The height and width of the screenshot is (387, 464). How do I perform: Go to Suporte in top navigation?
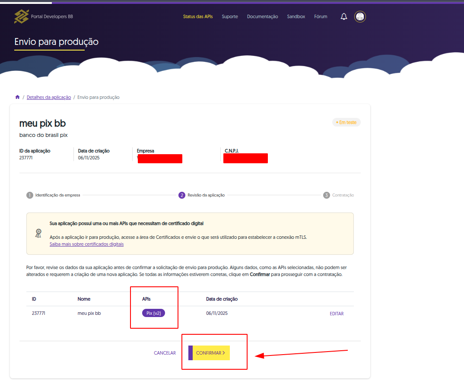pos(230,16)
